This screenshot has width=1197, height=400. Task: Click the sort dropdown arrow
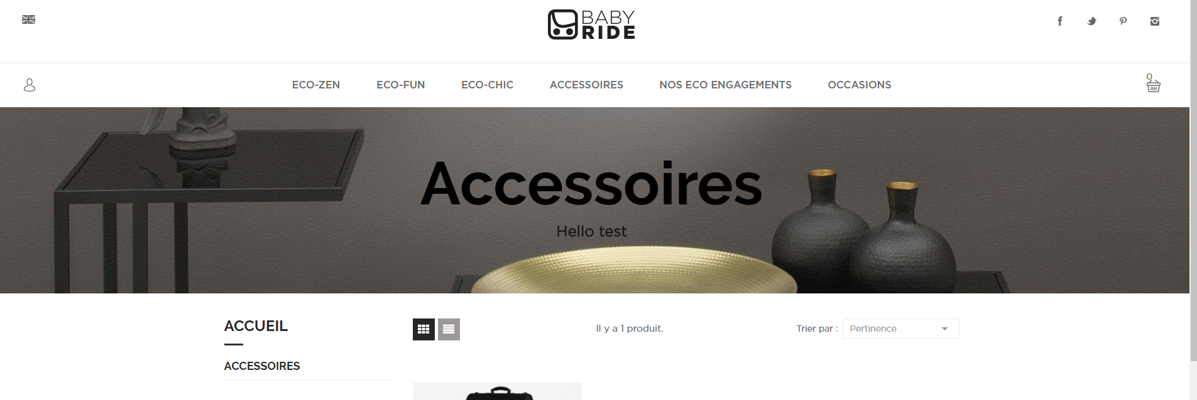coord(944,329)
